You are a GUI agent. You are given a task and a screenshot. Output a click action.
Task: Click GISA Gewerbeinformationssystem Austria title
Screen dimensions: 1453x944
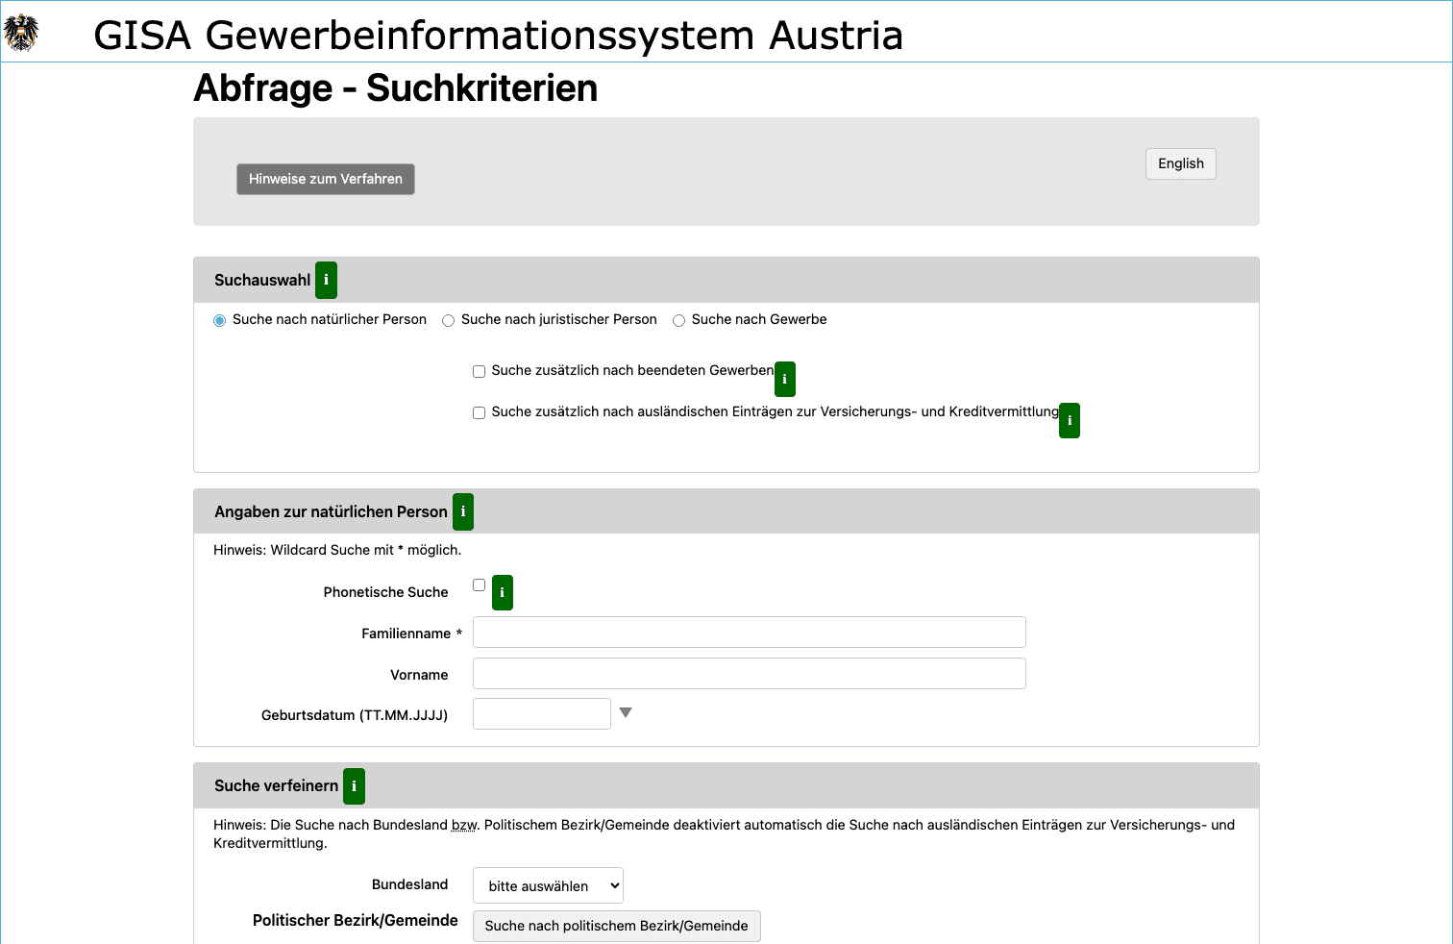[x=498, y=35]
